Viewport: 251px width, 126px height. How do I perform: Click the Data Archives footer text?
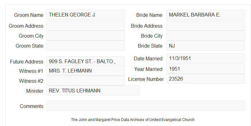coord(133,120)
